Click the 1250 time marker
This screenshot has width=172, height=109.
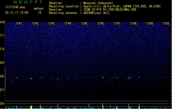(166, 23)
